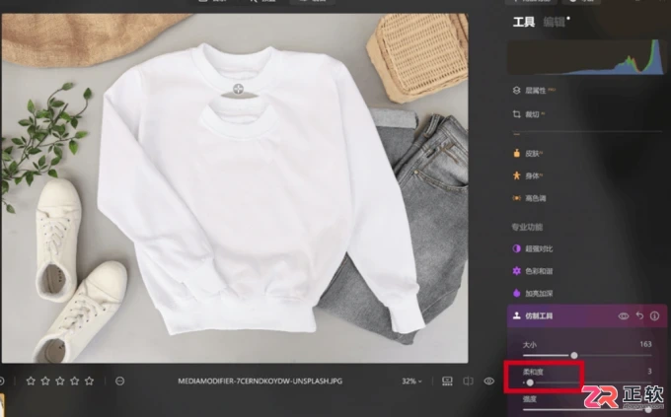Set rating to the third star

[60, 381]
